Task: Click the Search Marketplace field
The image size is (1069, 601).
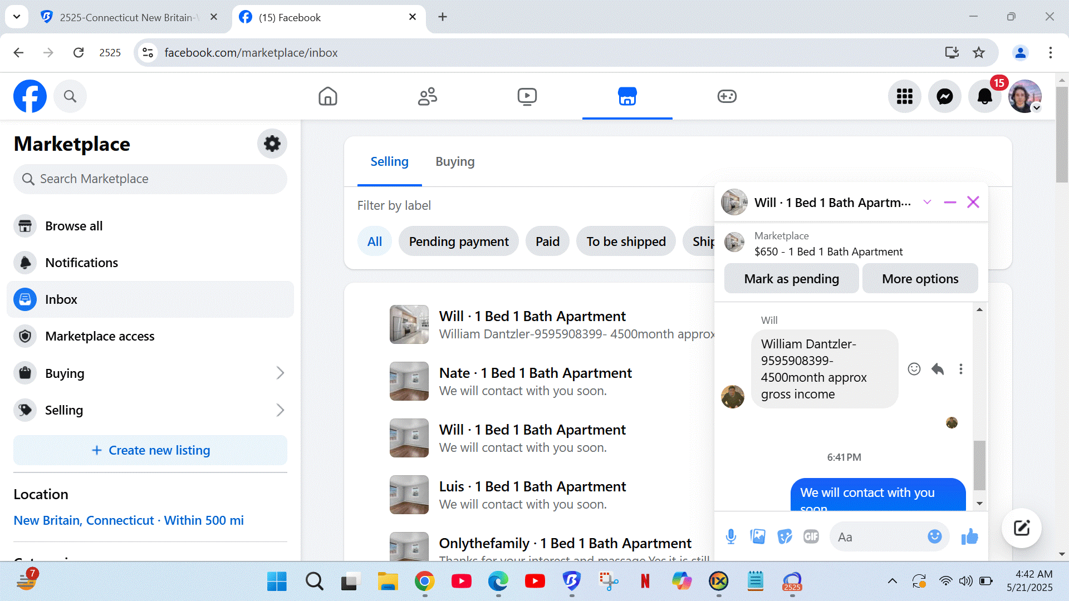Action: click(x=150, y=179)
